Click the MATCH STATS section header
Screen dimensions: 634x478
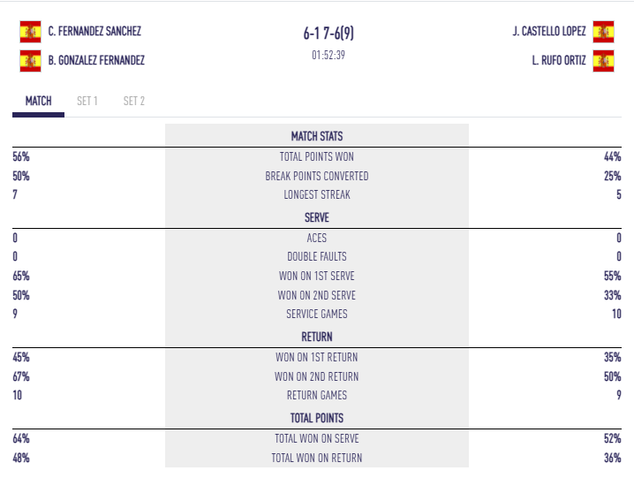click(317, 136)
